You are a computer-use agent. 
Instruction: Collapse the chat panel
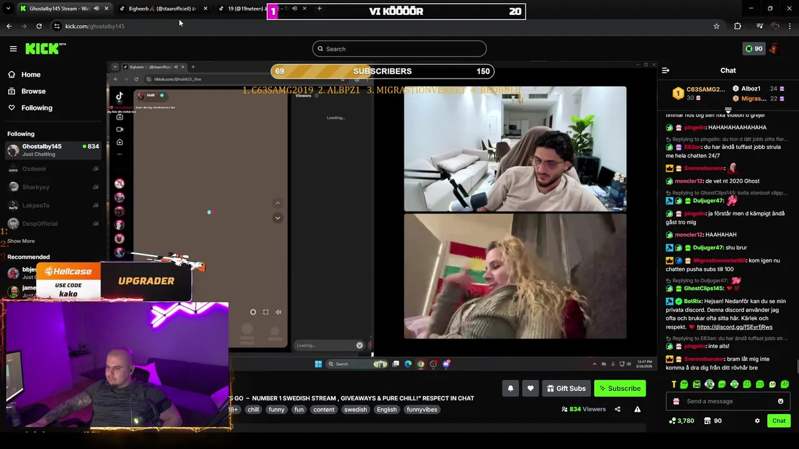coord(665,70)
